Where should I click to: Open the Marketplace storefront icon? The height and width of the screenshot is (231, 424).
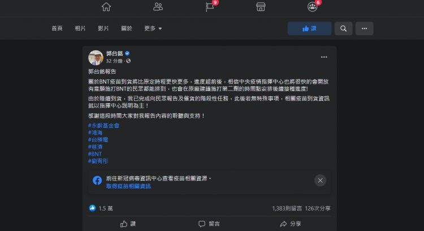[261, 7]
